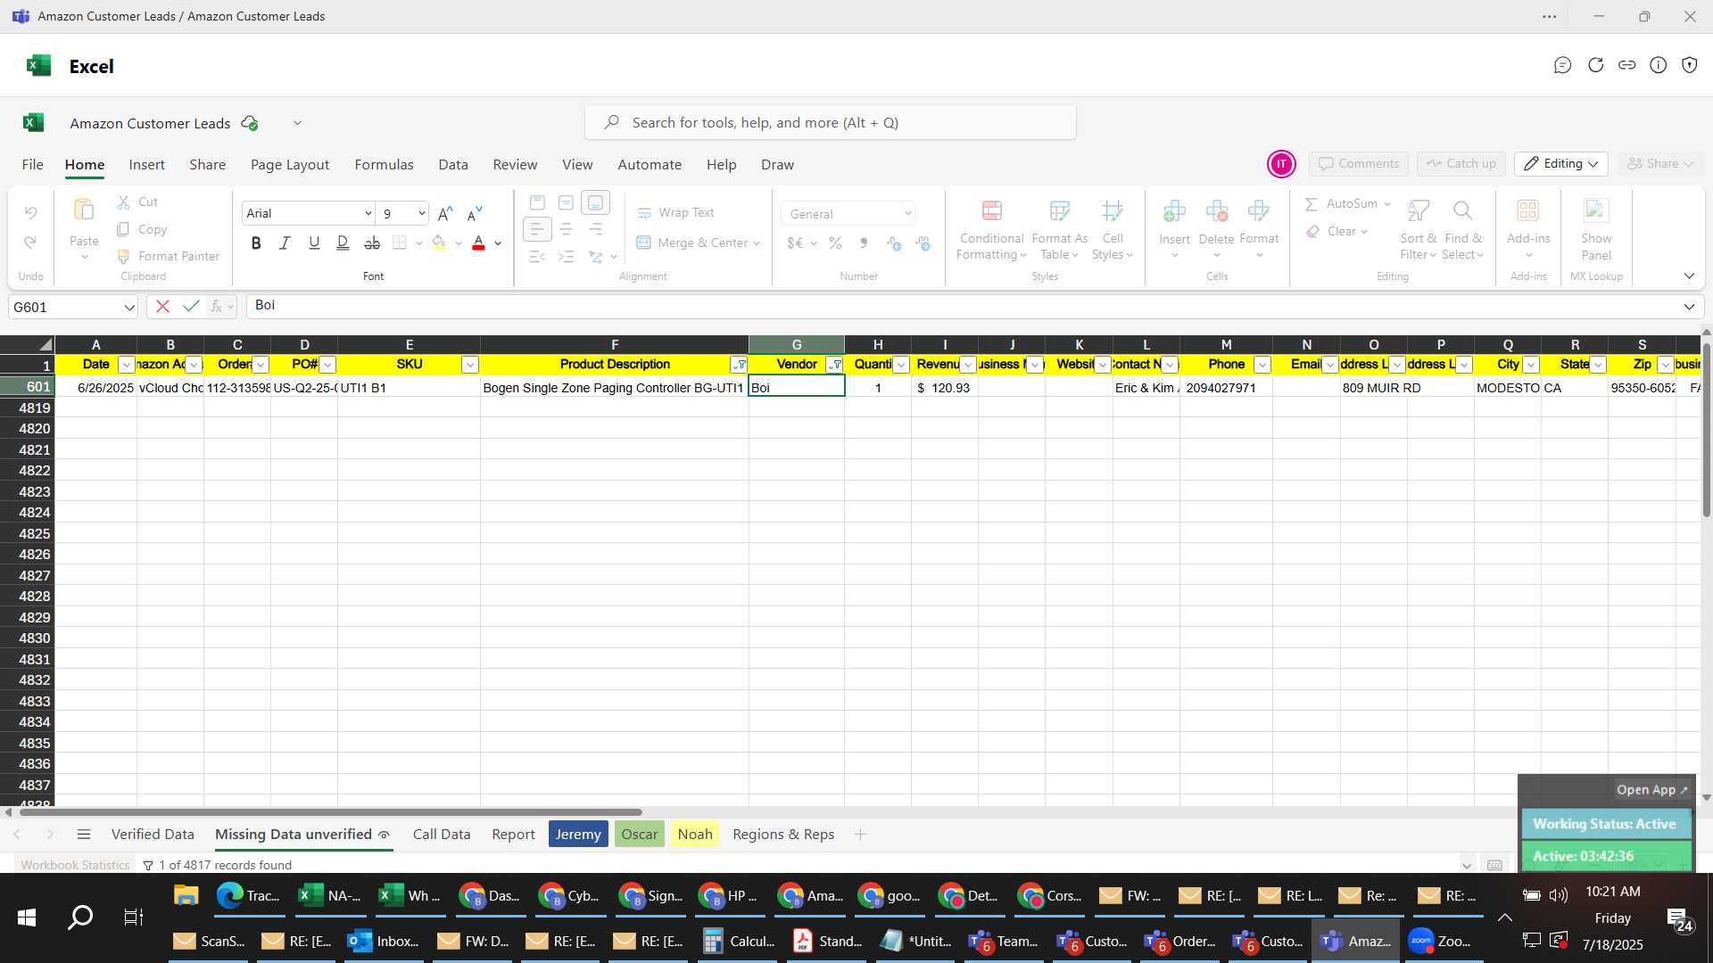Click the Catch up button

click(x=1461, y=164)
